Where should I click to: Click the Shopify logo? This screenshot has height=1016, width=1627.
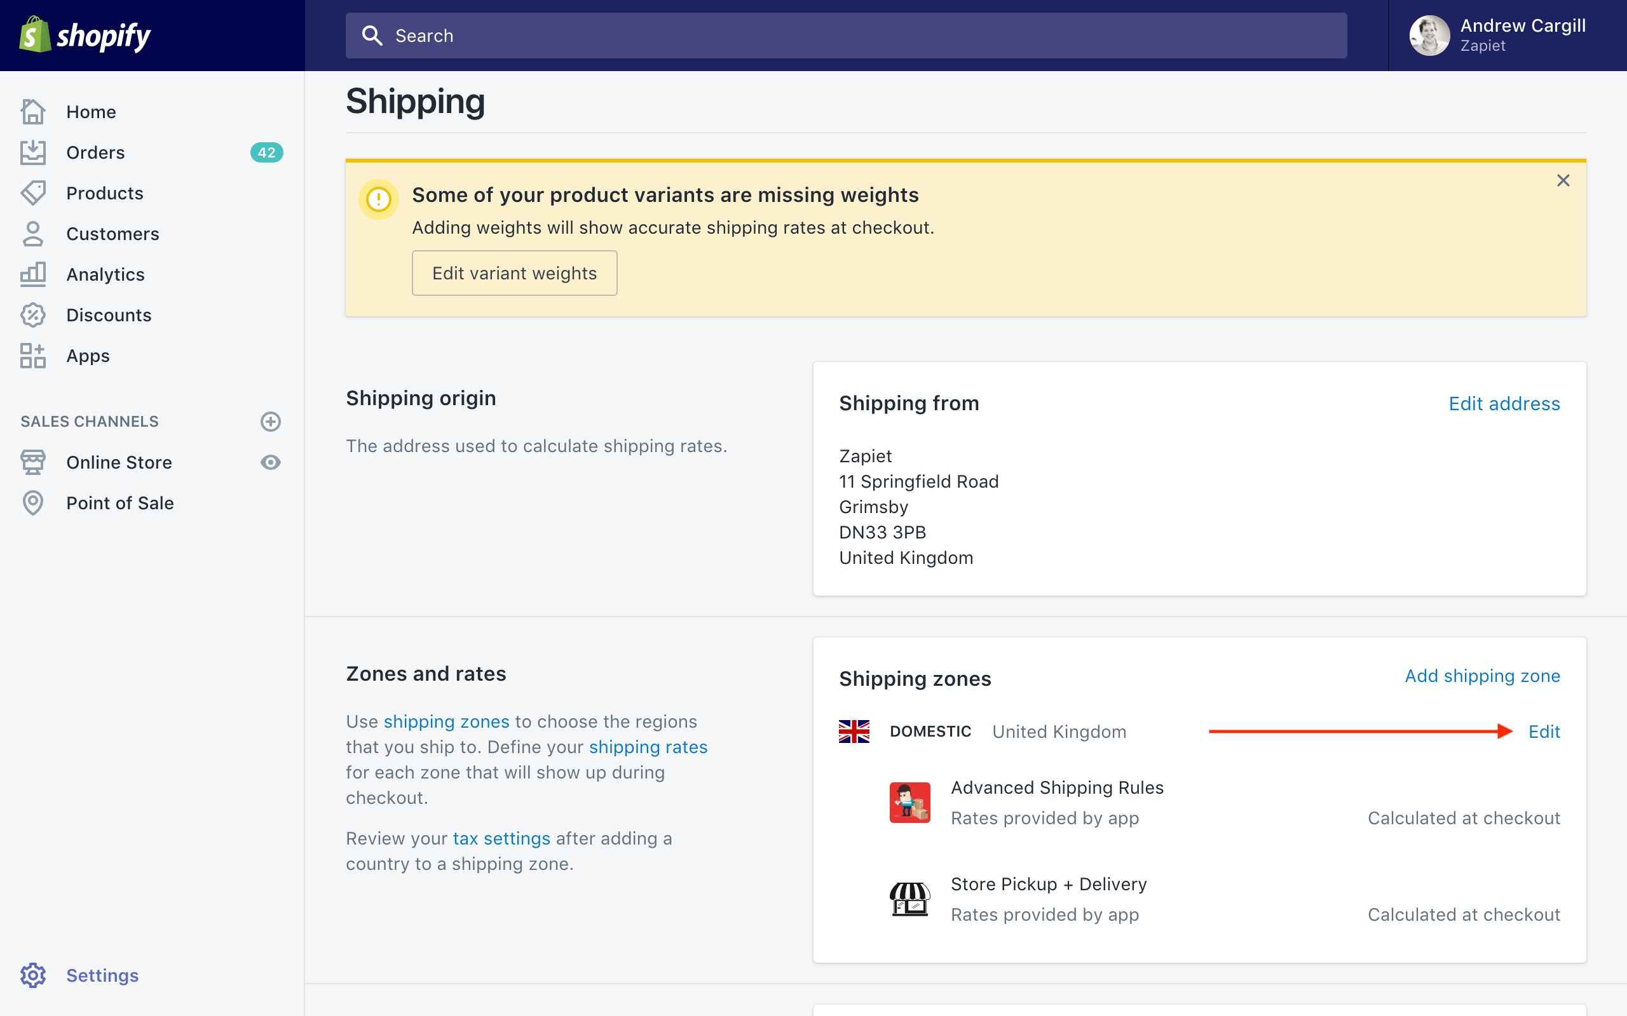[x=85, y=35]
